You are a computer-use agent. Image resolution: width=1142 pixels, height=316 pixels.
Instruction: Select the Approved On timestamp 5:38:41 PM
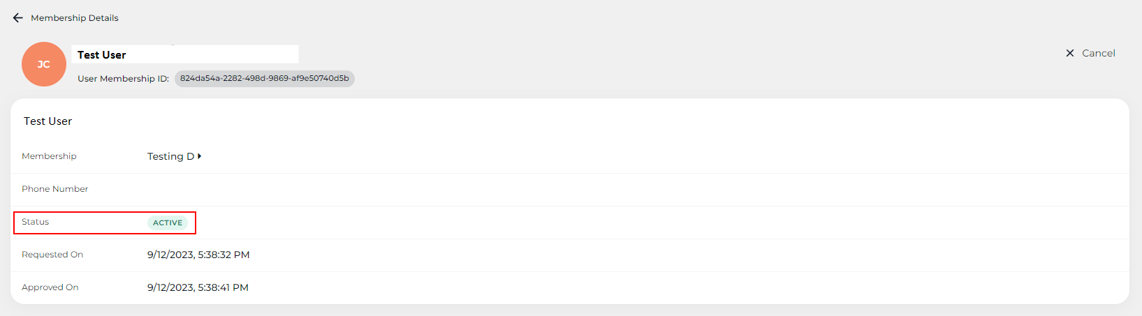click(198, 287)
